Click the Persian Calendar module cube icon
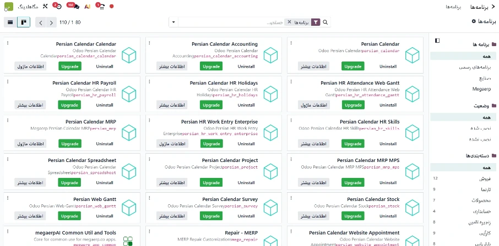499x246 pixels. [x=413, y=55]
